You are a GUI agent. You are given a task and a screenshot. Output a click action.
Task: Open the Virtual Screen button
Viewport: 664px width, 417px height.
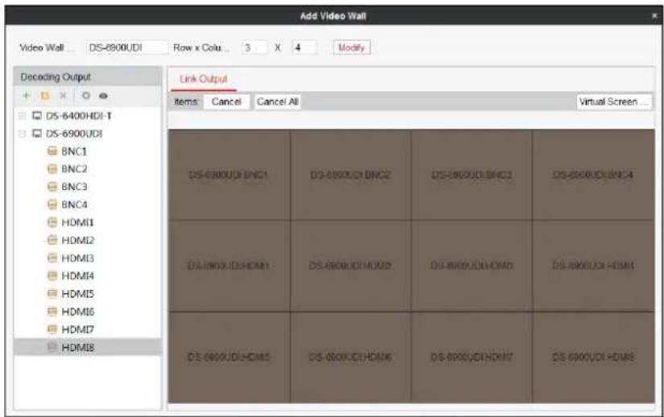[x=614, y=102]
